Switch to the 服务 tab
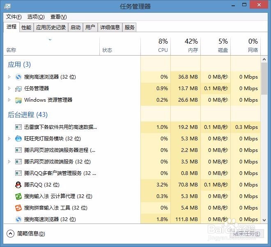 129,28
